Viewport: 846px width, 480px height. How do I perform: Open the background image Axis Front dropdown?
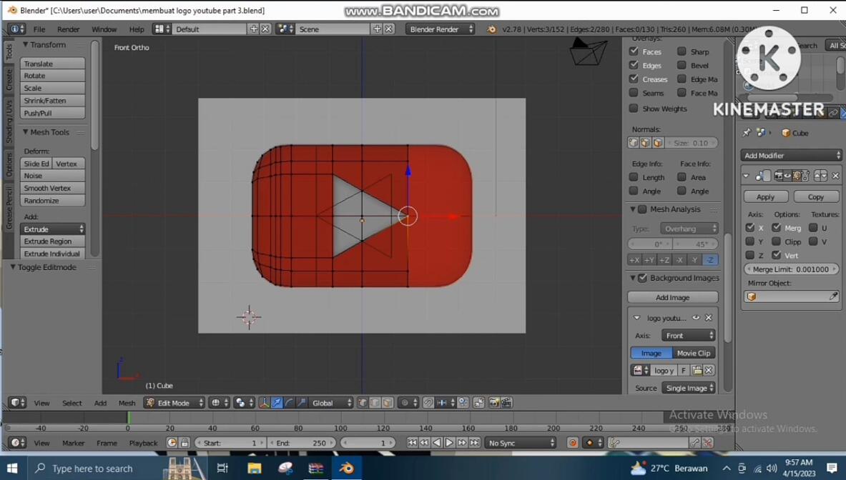(689, 335)
